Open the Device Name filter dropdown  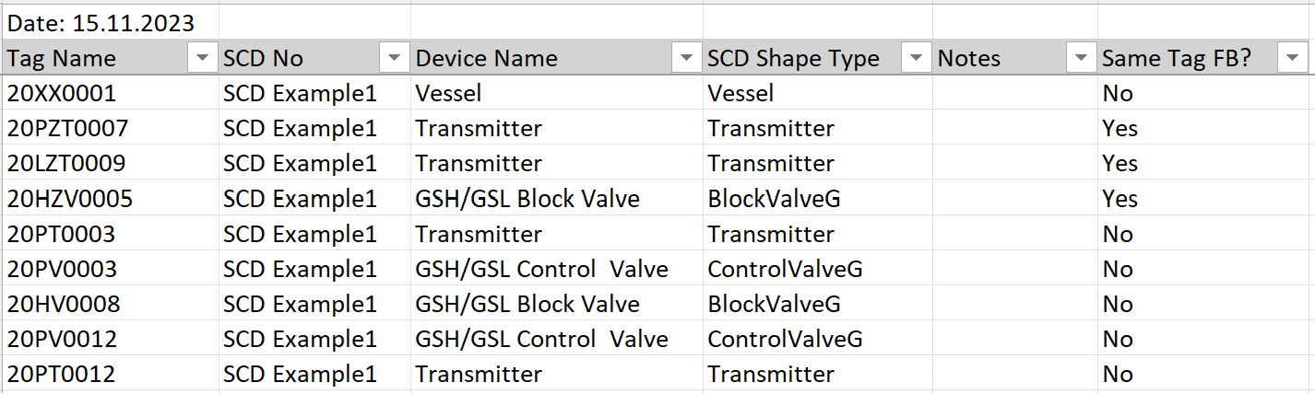coord(686,59)
